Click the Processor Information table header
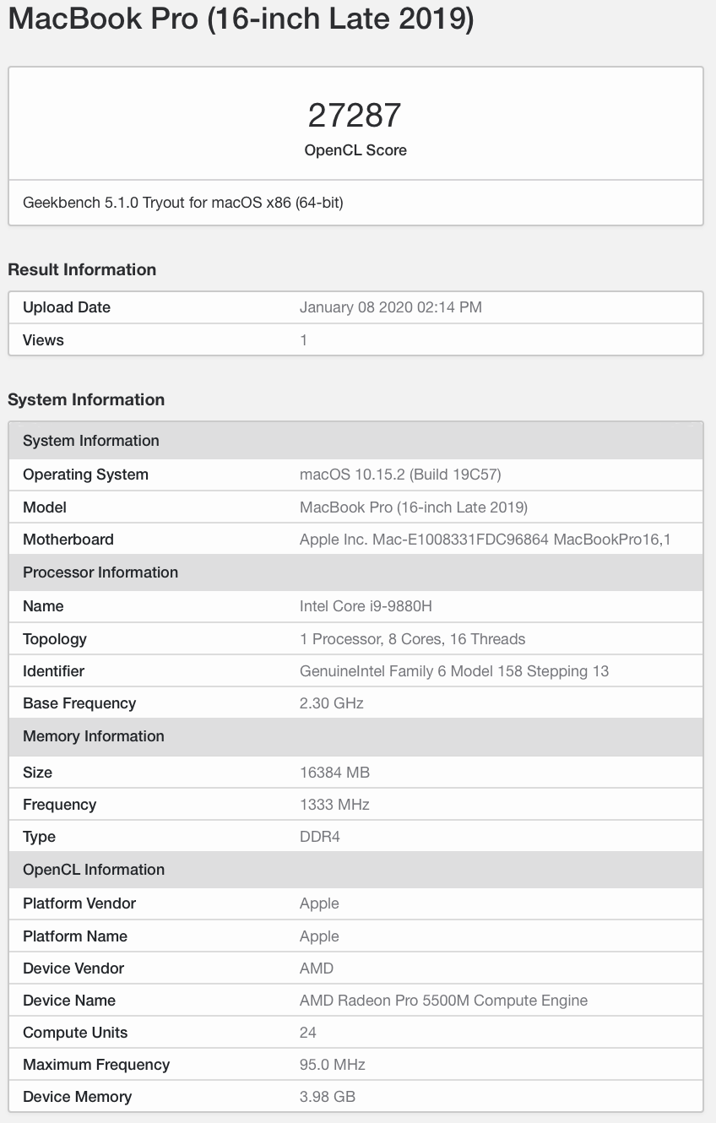This screenshot has height=1123, width=716. (100, 572)
